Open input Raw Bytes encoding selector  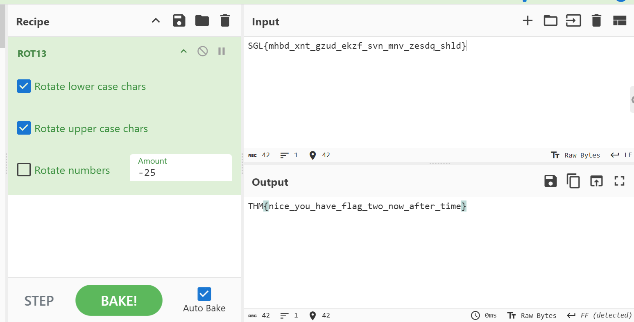coord(575,155)
